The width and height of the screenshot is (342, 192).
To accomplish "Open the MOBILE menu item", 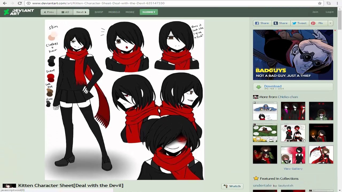I will click(x=114, y=12).
